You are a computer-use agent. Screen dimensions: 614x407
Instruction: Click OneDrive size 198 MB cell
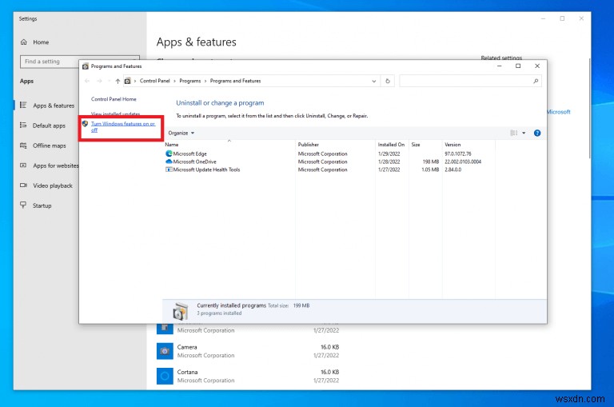pos(431,162)
